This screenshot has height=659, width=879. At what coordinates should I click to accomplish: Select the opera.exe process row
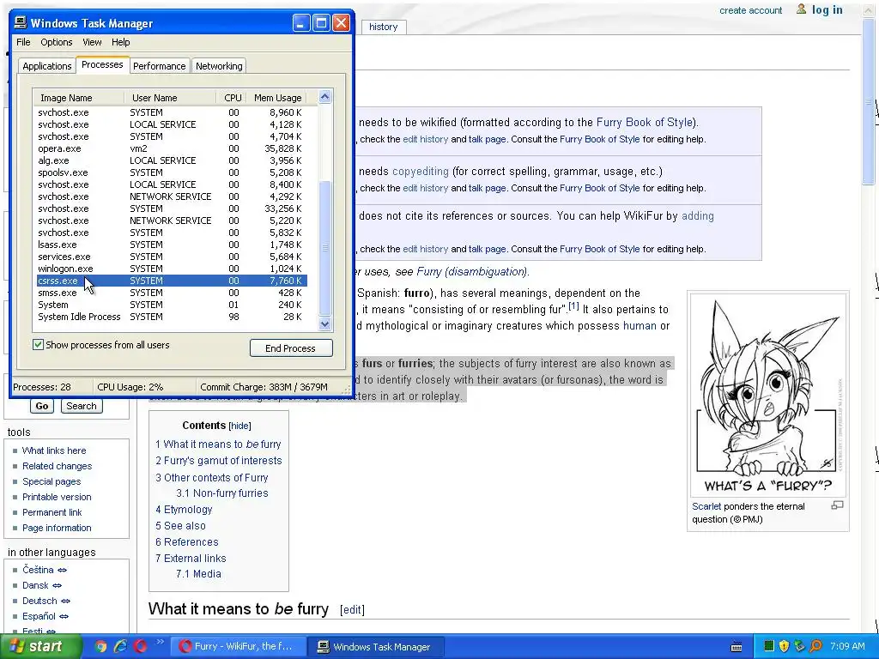click(x=172, y=148)
